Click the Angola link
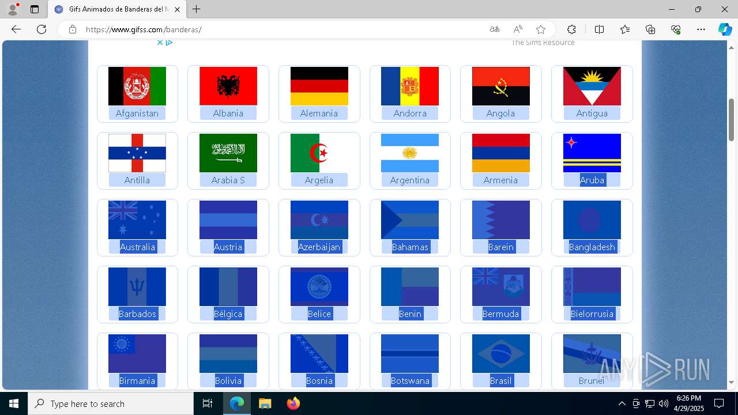 [500, 113]
